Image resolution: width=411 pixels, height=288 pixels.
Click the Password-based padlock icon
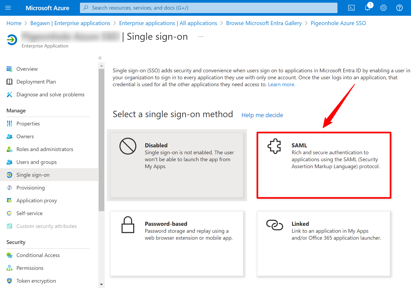click(128, 225)
